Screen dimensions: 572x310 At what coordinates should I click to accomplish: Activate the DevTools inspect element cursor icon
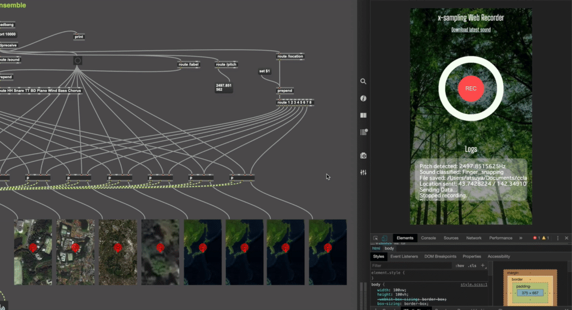(375, 238)
